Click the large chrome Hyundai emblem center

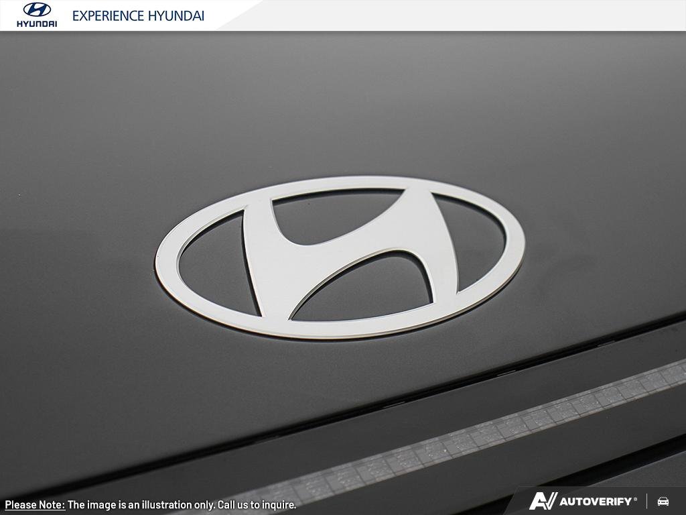340,257
